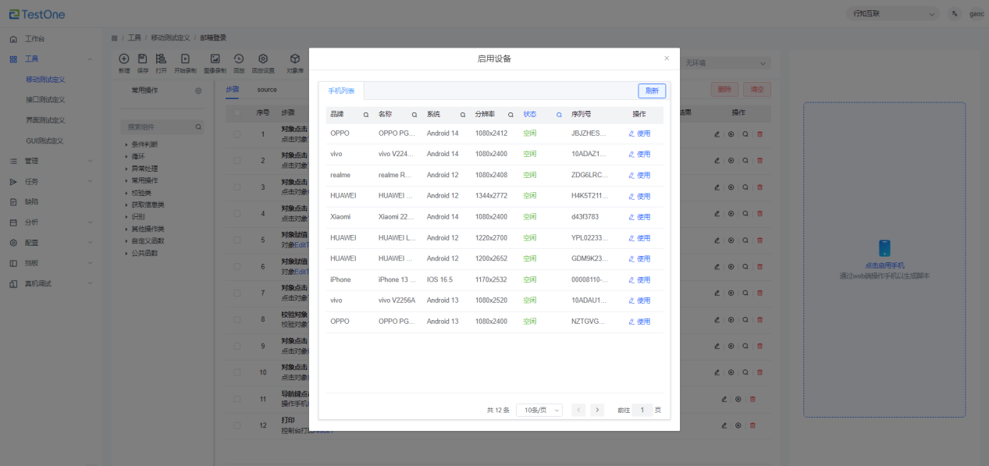Click the language switch icon in the top bar

click(955, 13)
